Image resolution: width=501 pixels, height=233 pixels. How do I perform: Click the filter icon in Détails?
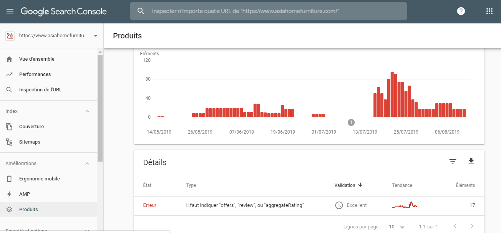point(453,162)
